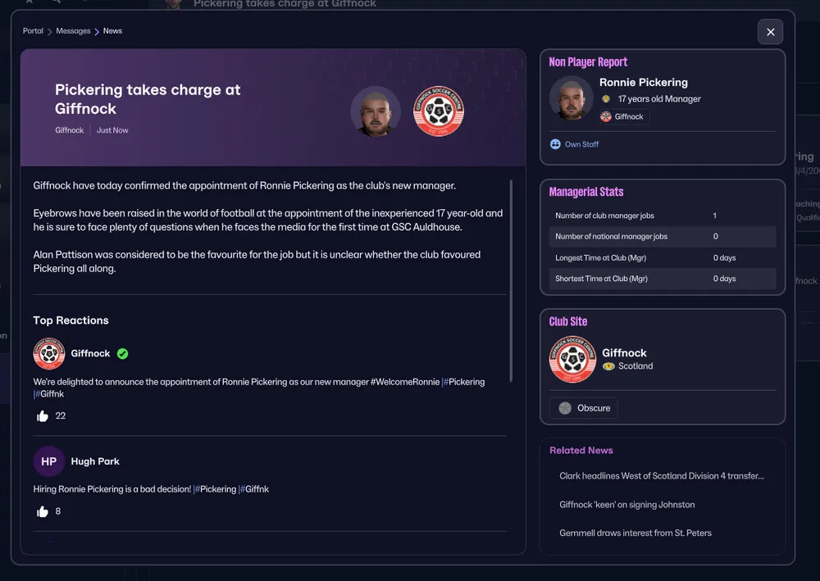Click the Obscure reputation icon
This screenshot has height=581, width=820.
(x=565, y=408)
